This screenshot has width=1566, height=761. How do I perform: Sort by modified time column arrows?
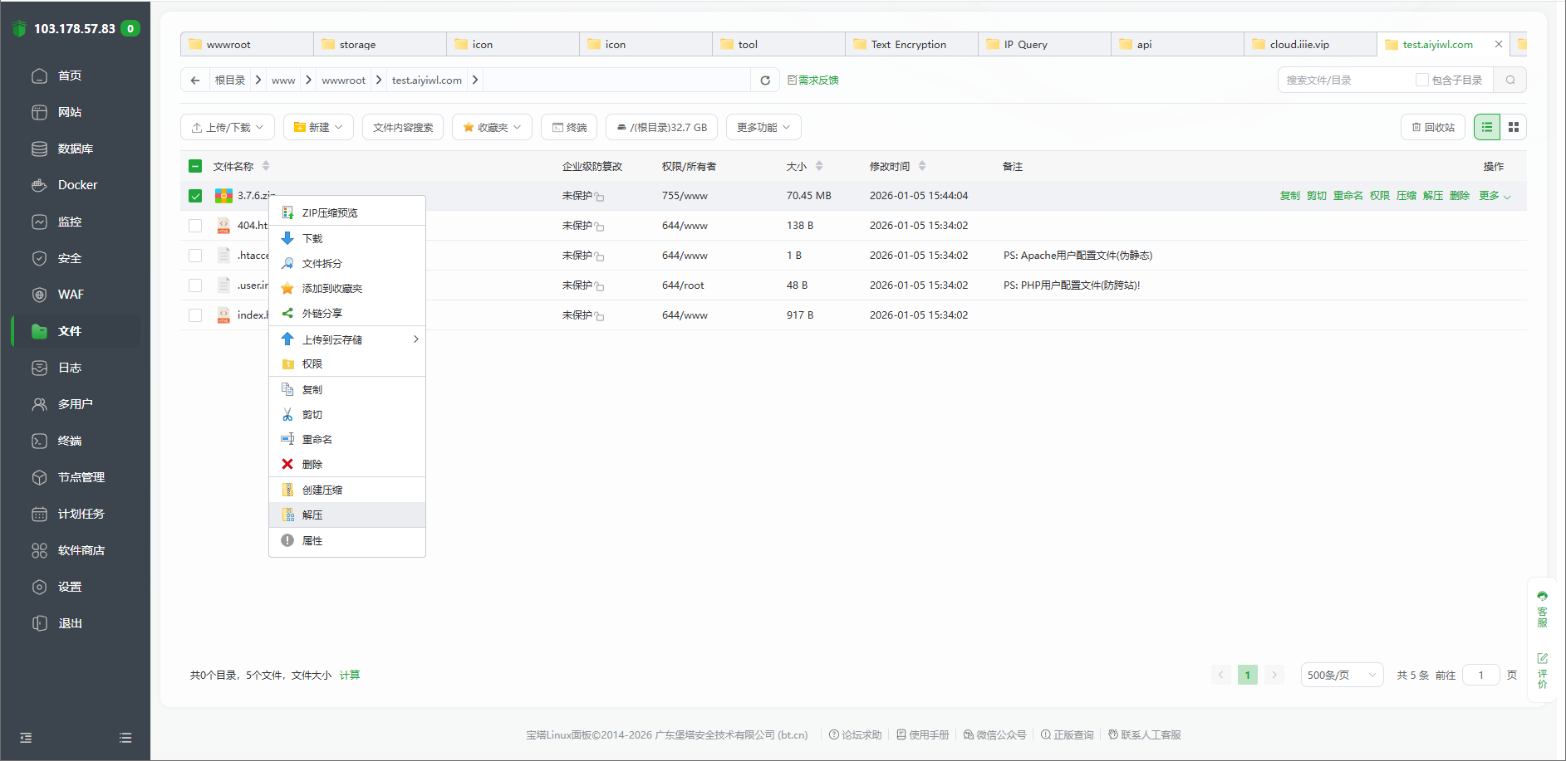click(x=922, y=166)
